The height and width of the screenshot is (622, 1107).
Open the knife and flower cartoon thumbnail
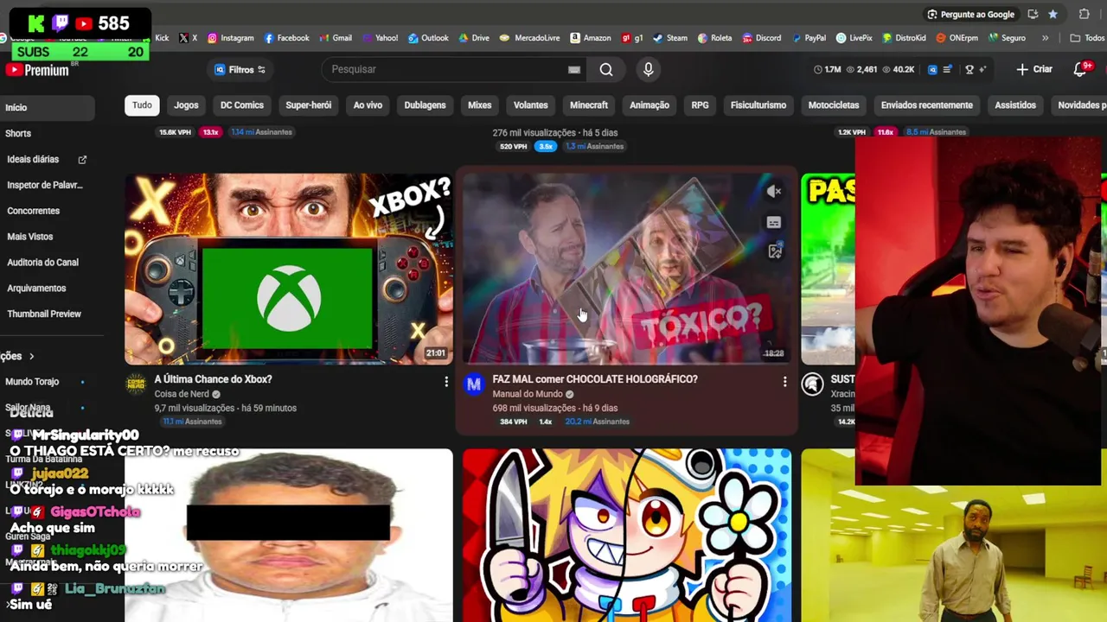click(626, 535)
